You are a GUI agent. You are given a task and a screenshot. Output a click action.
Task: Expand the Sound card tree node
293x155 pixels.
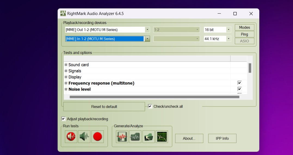(x=66, y=65)
